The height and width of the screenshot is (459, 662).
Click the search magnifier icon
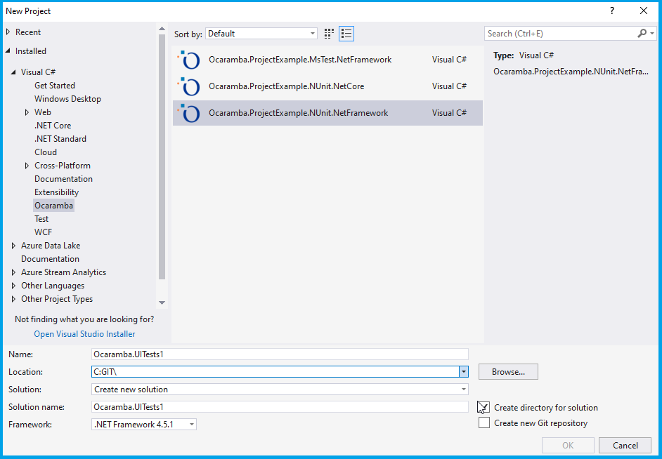[x=642, y=33]
